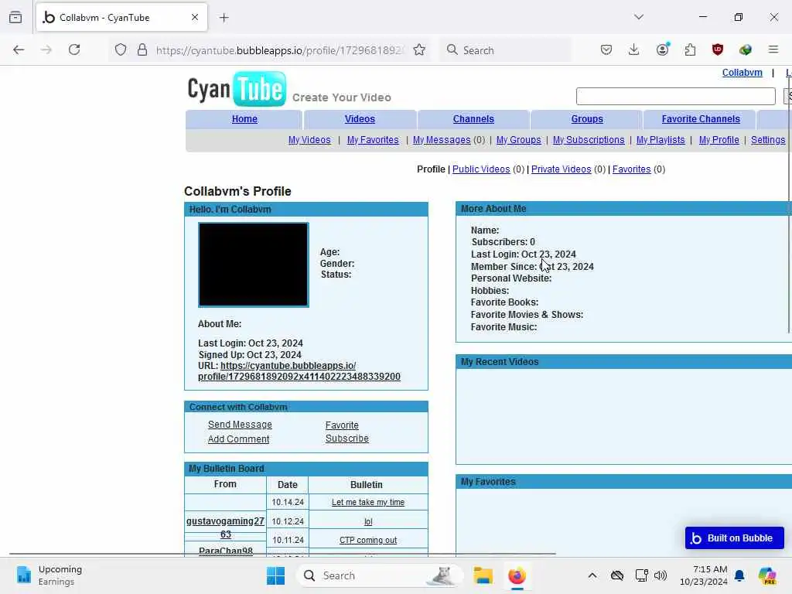
Task: Click the Windows taskbar Search box
Action: coord(379,575)
